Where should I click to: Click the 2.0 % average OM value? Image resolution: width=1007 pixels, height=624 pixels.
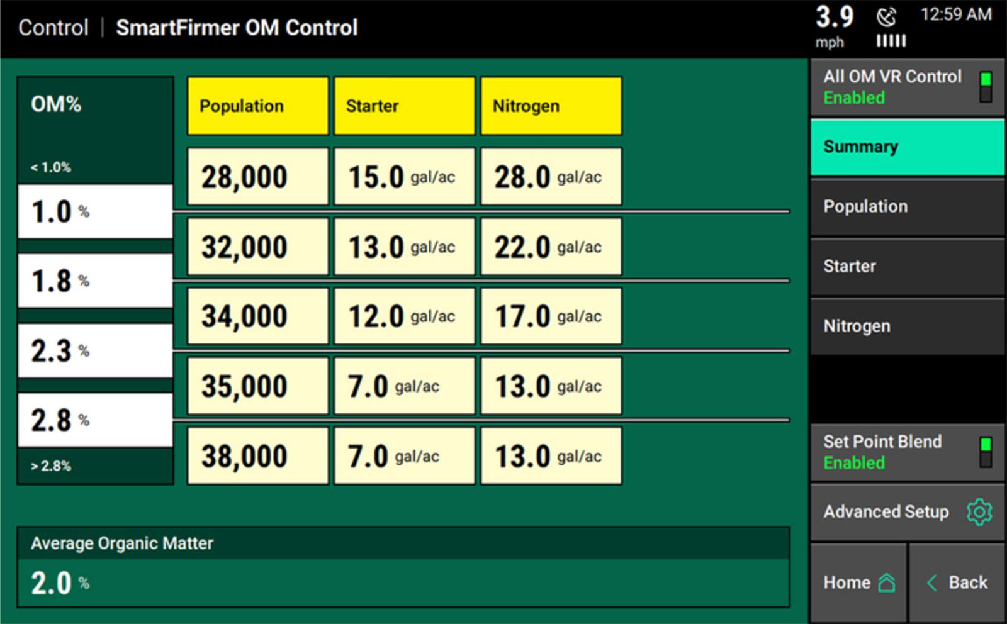point(60,583)
